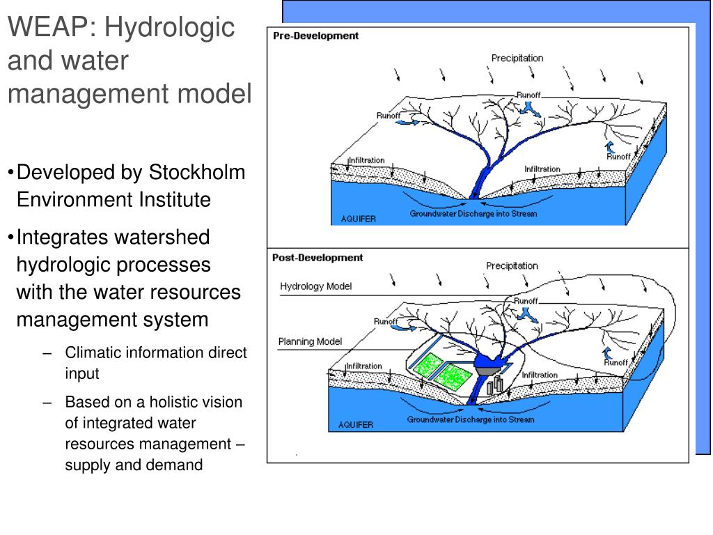Click "AQUIFER" in the Post-Development diagram
The image size is (713, 535).
coord(356,424)
